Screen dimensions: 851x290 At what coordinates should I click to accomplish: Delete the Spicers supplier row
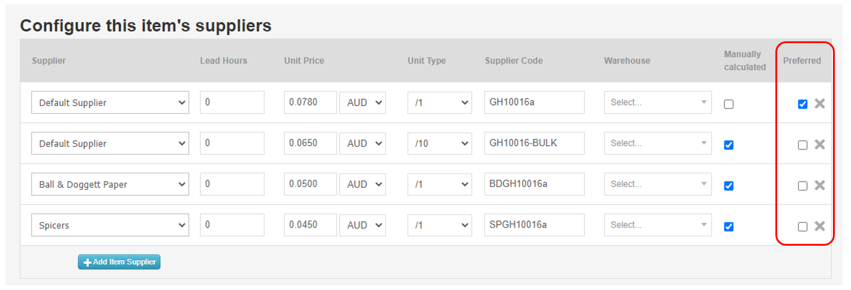pyautogui.click(x=820, y=226)
